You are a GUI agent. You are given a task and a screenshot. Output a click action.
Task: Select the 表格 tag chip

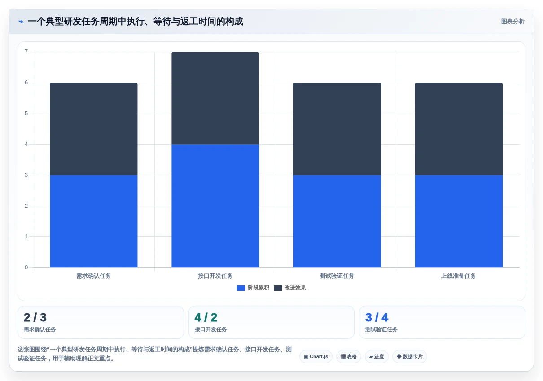[349, 357]
